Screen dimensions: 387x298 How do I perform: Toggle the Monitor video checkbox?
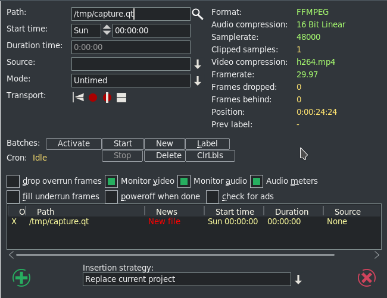[x=111, y=181]
